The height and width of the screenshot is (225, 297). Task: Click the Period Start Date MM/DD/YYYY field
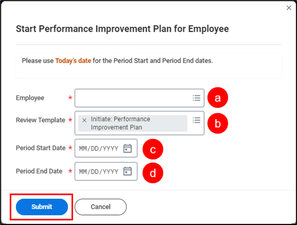pos(99,148)
